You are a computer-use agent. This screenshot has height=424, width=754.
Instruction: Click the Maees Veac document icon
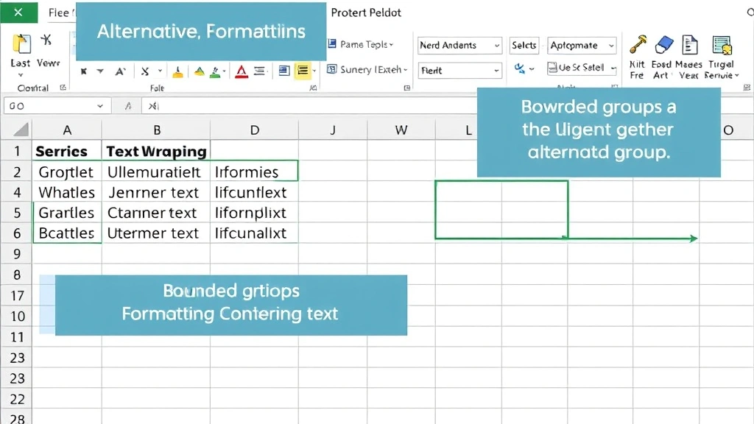689,46
